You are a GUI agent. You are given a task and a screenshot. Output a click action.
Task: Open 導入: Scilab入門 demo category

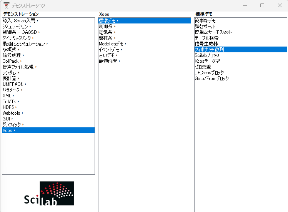48,21
